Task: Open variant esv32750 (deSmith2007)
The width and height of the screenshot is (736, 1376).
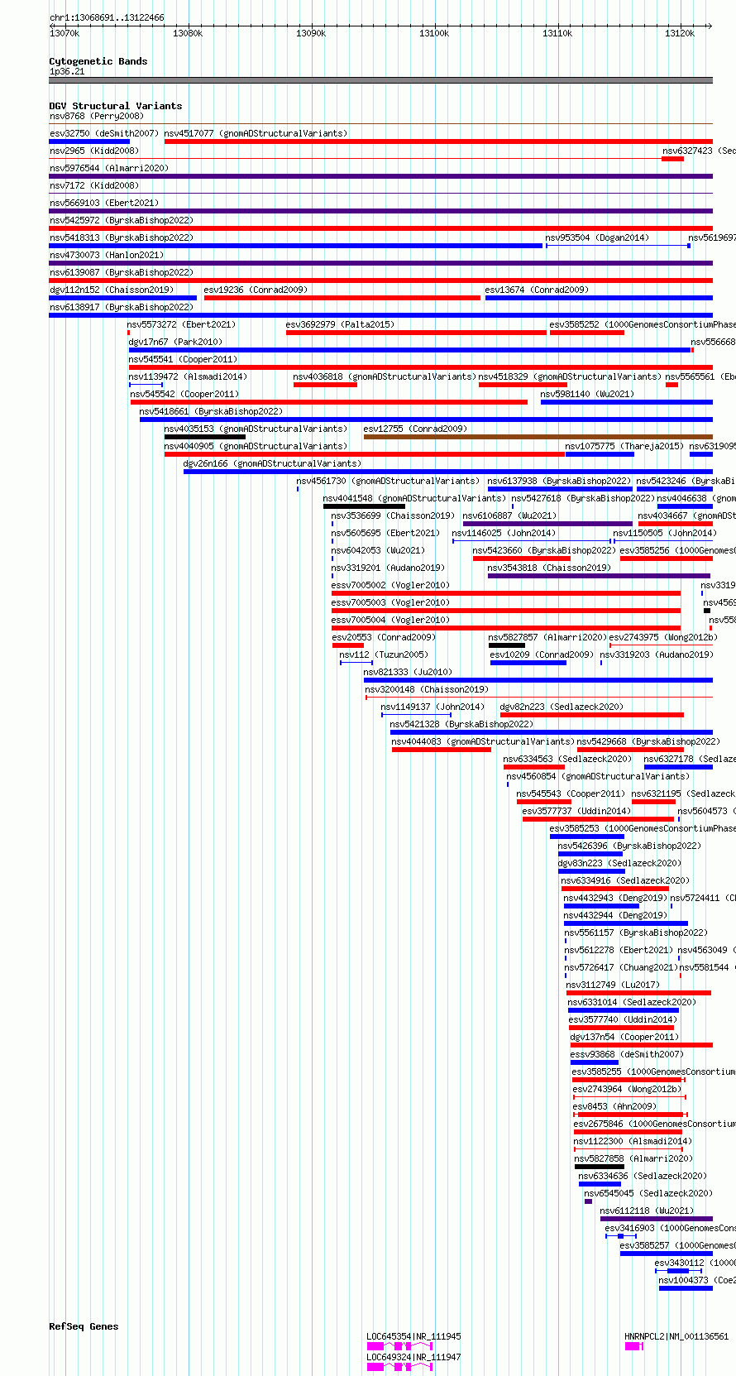Action: [x=104, y=133]
